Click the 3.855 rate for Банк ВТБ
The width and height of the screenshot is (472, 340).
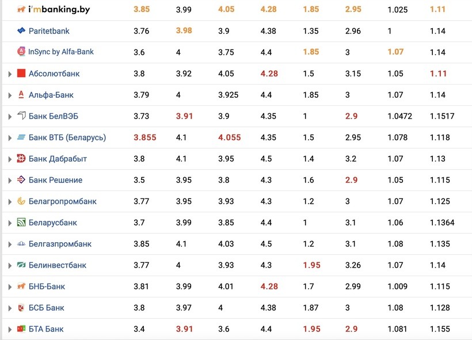[x=144, y=137]
